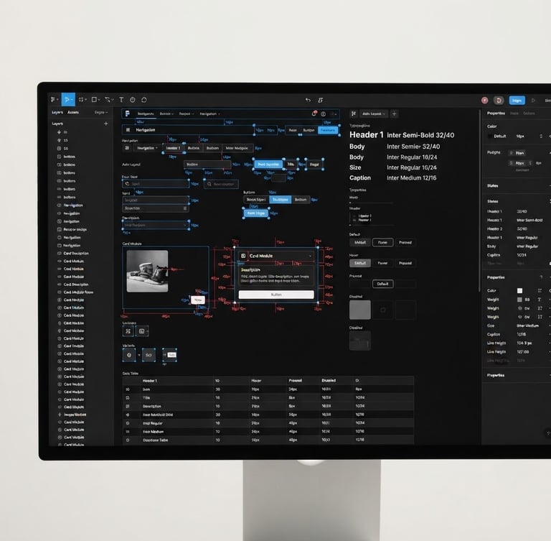This screenshot has height=541, width=551.
Task: Switch to the Layers tab
Action: (x=57, y=112)
